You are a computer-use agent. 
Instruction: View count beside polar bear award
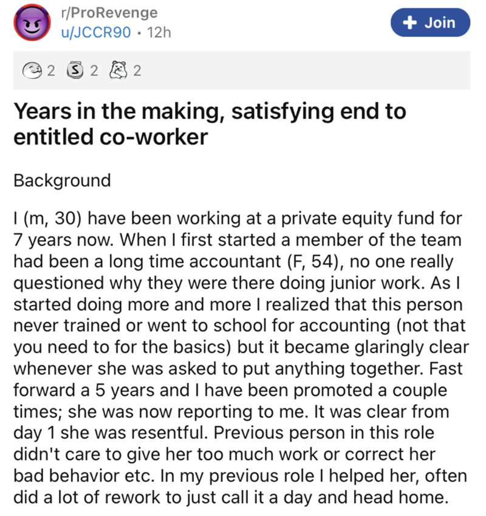137,71
